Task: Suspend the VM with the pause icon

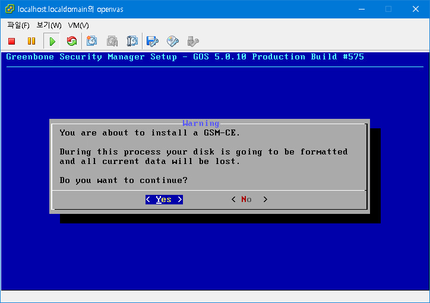Action: click(31, 41)
